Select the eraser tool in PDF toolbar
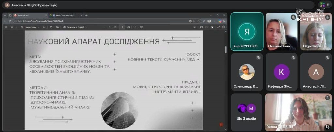 (x=44, y=27)
